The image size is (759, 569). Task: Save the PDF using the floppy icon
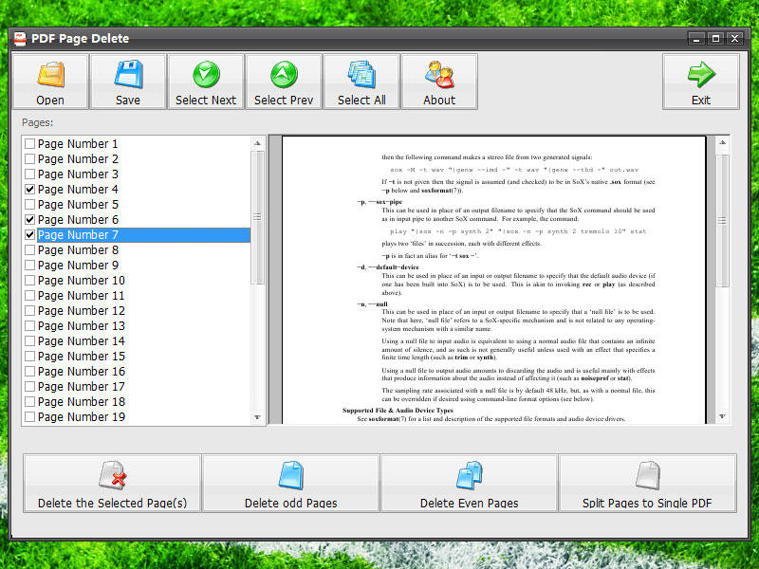pyautogui.click(x=128, y=82)
